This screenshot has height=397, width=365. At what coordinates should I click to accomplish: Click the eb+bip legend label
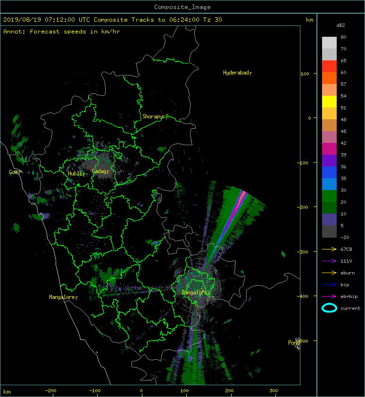[x=349, y=297]
